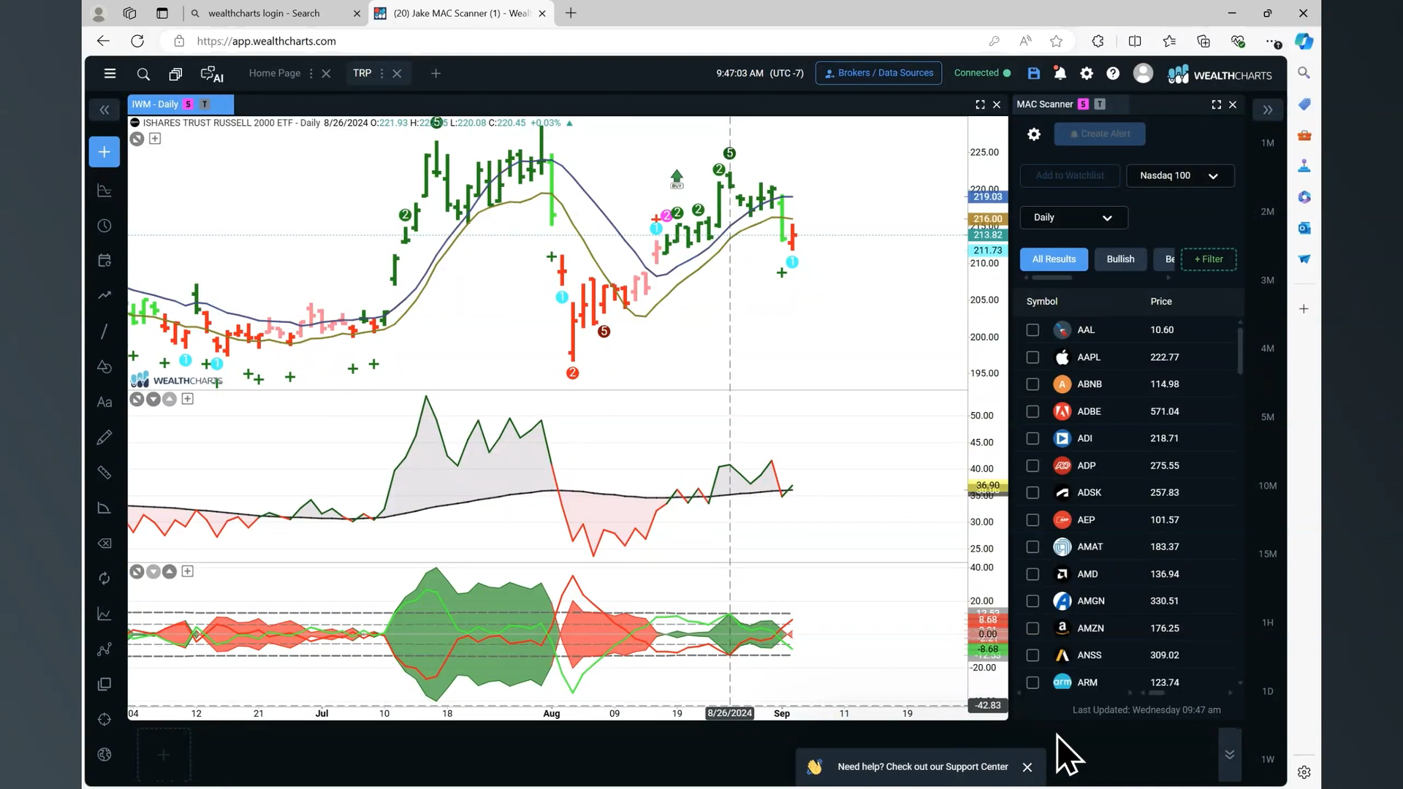Screen dimensions: 1403x789
Task: Add a new workspace tab with plus
Action: tap(436, 73)
